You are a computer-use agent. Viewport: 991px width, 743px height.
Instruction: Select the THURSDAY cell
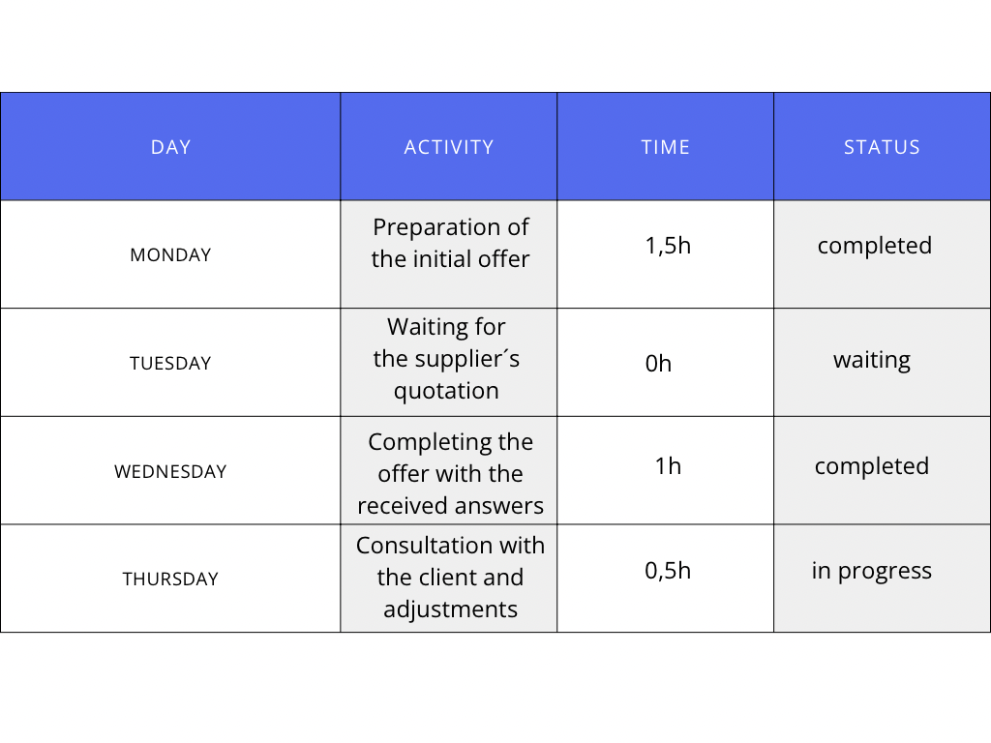point(170,580)
